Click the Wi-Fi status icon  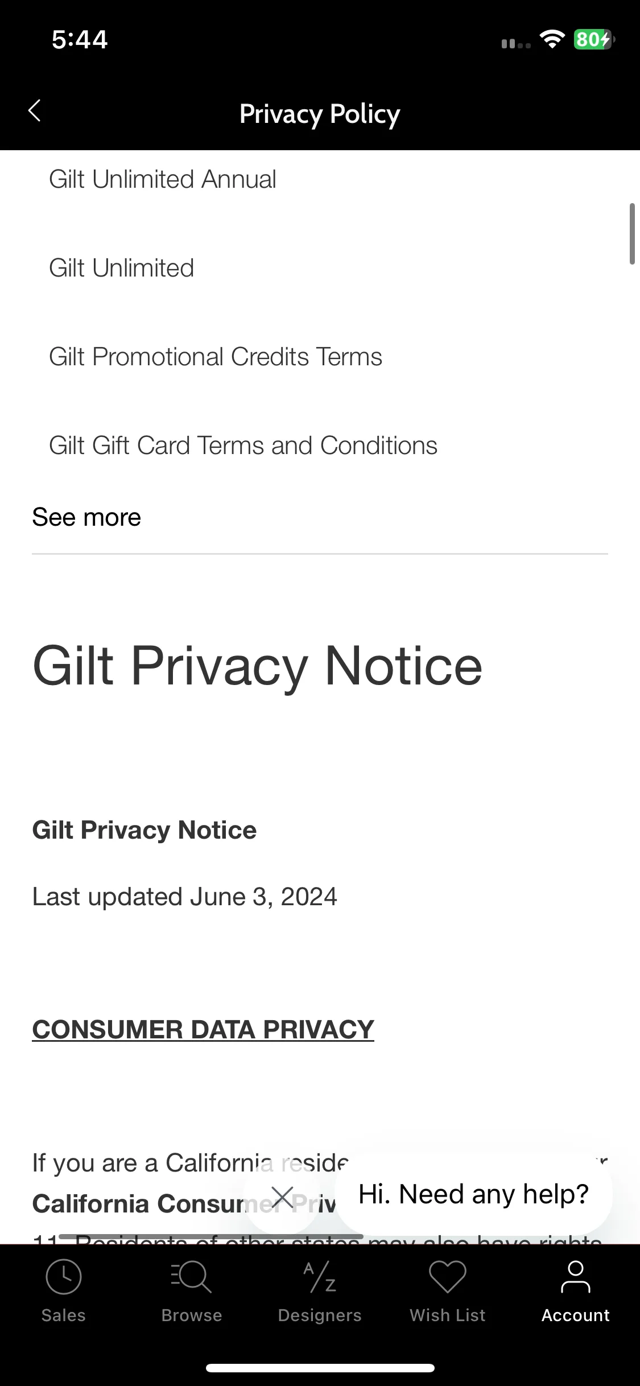(552, 39)
